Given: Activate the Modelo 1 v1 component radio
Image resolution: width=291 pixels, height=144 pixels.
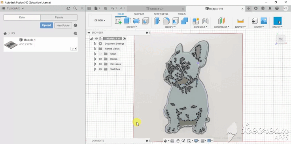Looking at the screenshot, I should 124,39.
